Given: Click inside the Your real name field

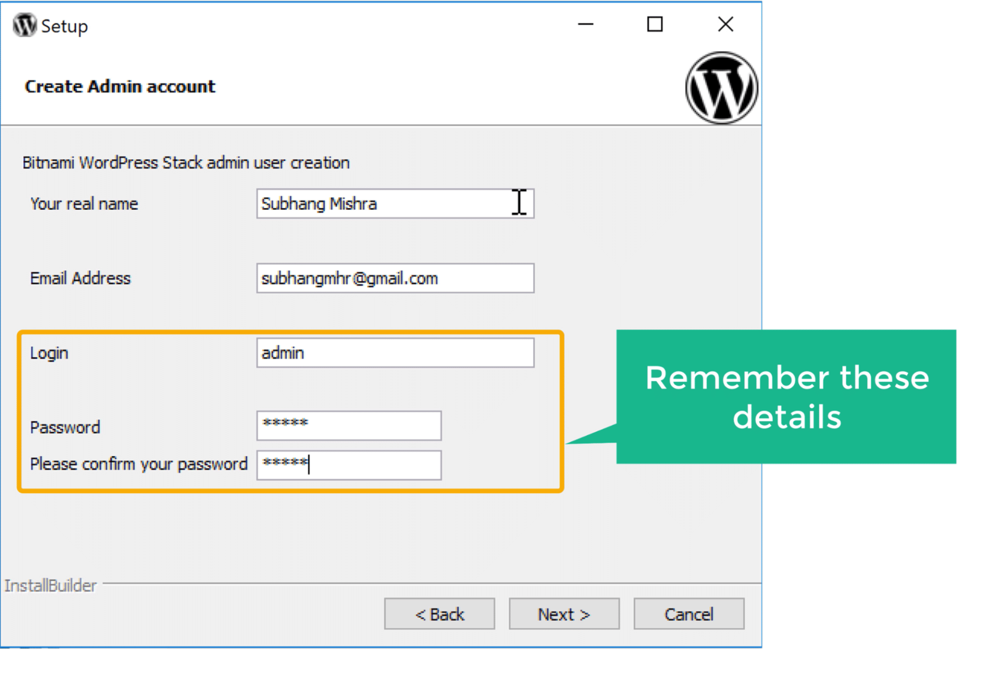Looking at the screenshot, I should 395,203.
